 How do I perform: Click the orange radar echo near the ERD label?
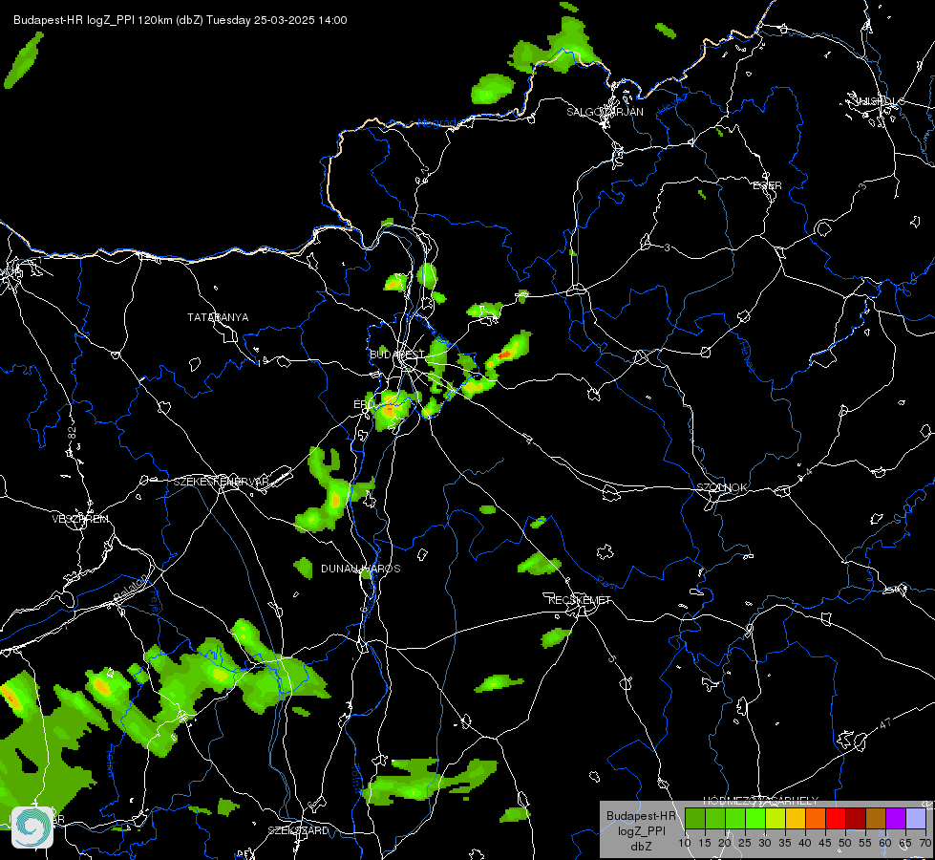coord(389,411)
